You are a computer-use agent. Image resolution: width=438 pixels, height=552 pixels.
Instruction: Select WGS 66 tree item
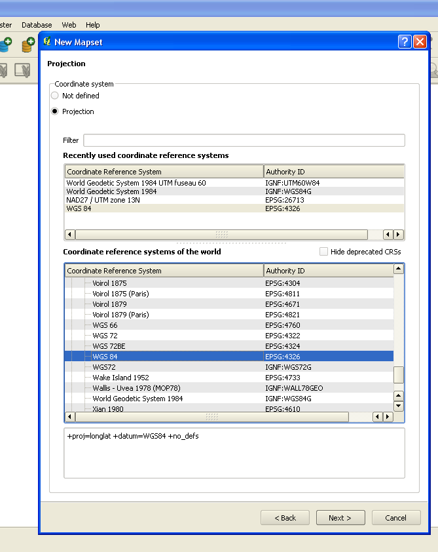(105, 325)
